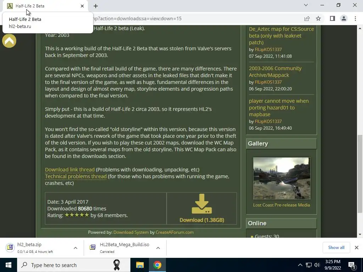Open De_Aztec map for CS:Source post
This screenshot has width=363, height=272.
[281, 36]
